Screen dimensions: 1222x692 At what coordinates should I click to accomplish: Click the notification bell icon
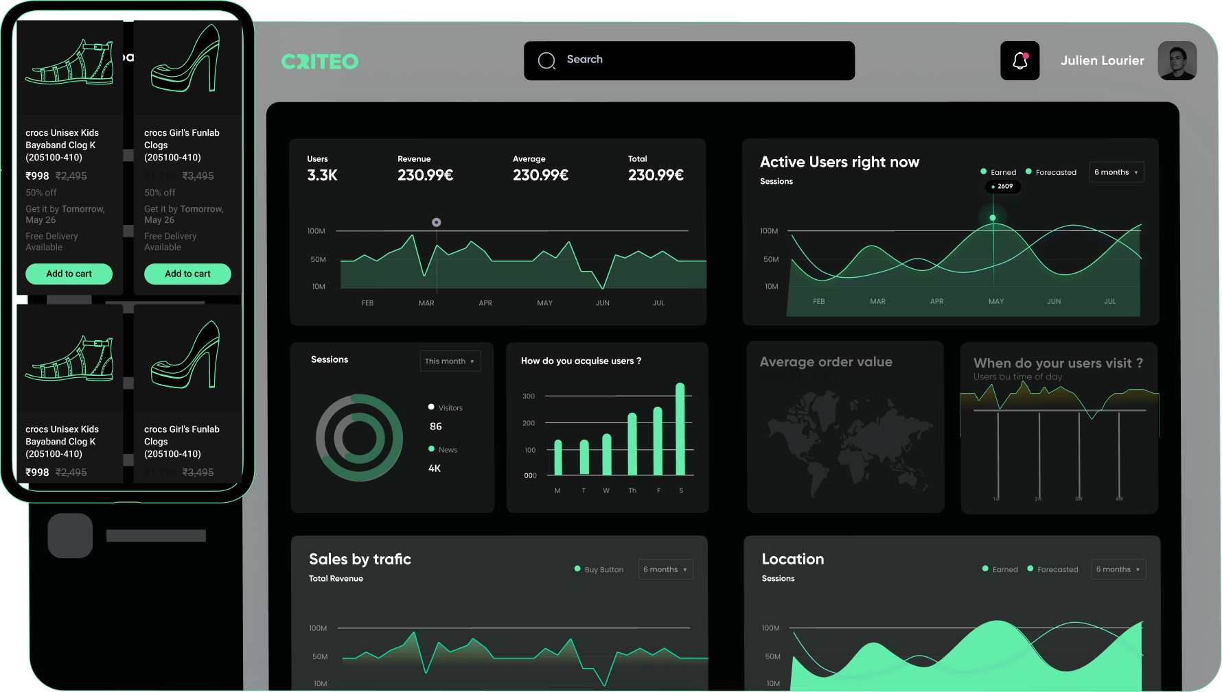click(x=1019, y=61)
